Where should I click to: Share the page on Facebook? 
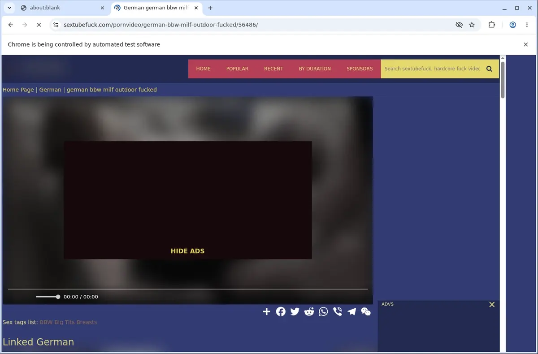tap(281, 311)
